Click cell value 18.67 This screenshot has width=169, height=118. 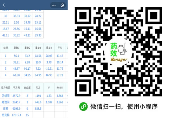[x=6, y=29]
